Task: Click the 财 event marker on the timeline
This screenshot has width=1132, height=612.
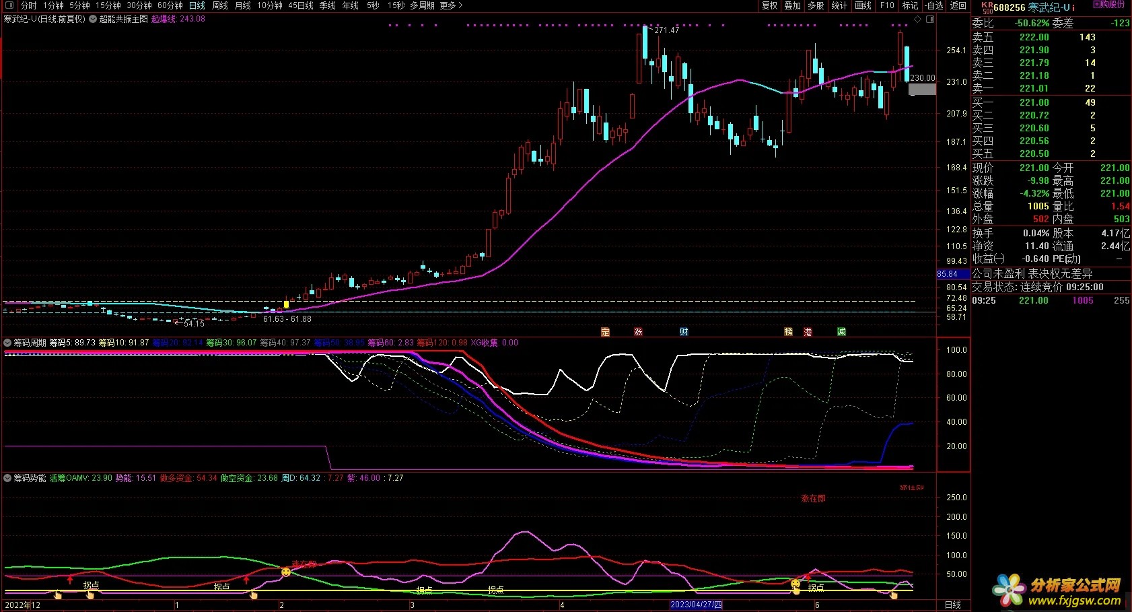Action: (x=684, y=332)
